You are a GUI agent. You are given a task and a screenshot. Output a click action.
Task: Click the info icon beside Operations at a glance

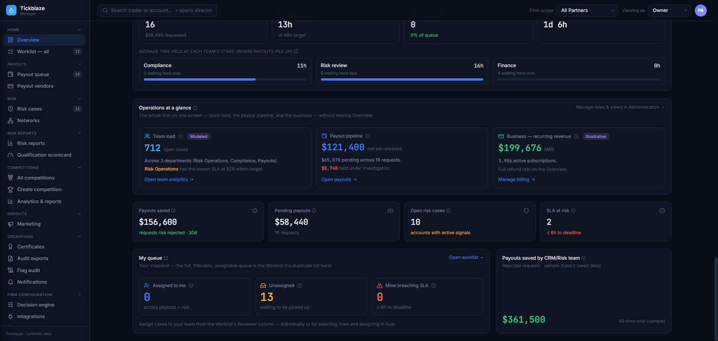[x=195, y=108]
